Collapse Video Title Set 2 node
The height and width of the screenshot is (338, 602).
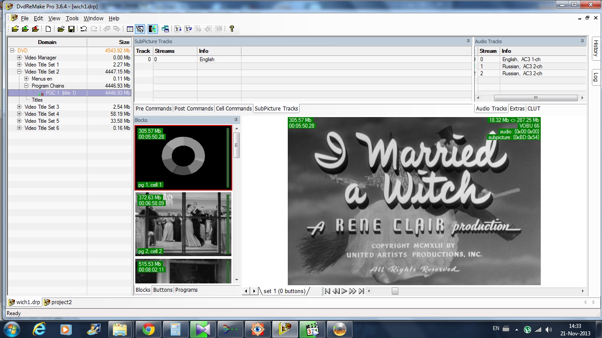(19, 72)
